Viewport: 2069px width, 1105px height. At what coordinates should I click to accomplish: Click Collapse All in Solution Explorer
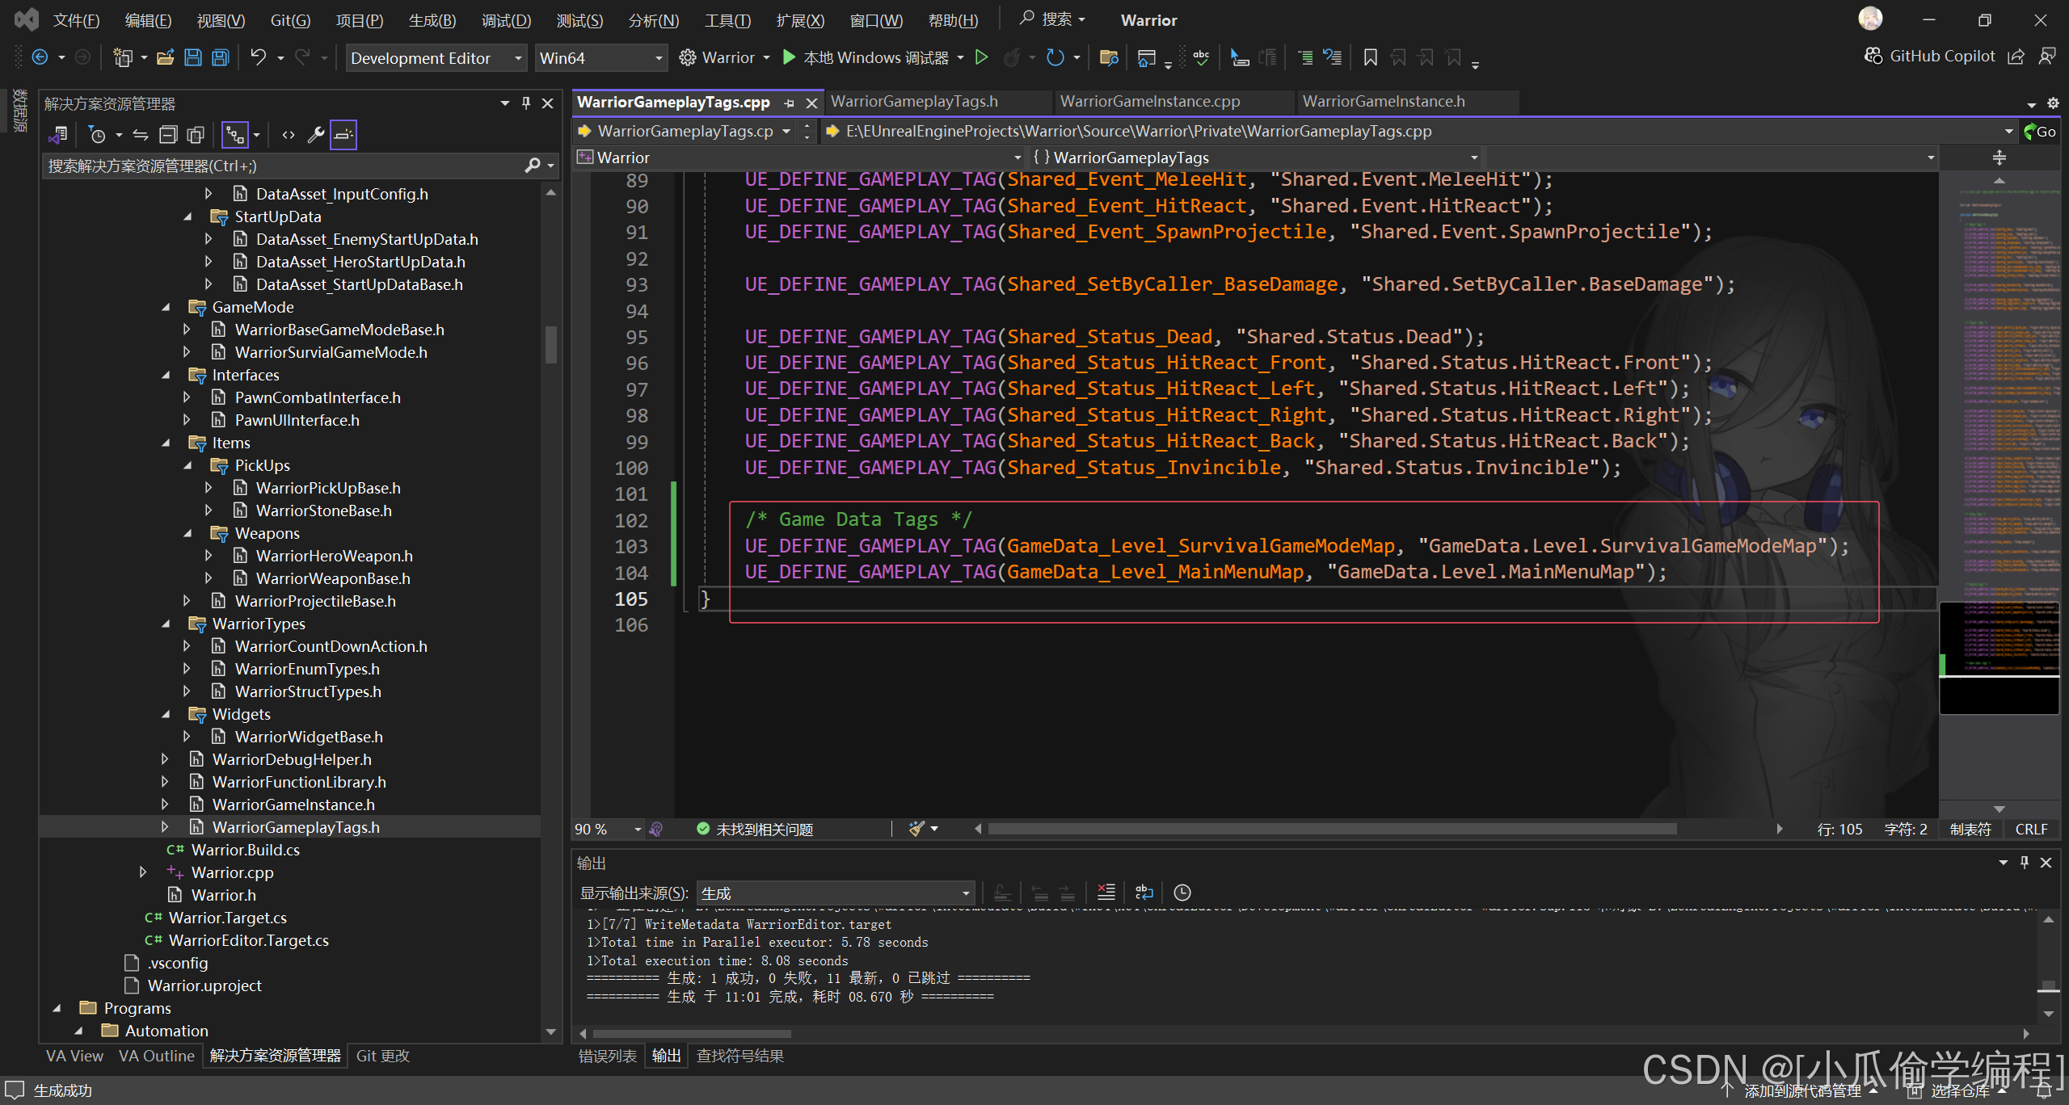(x=168, y=135)
